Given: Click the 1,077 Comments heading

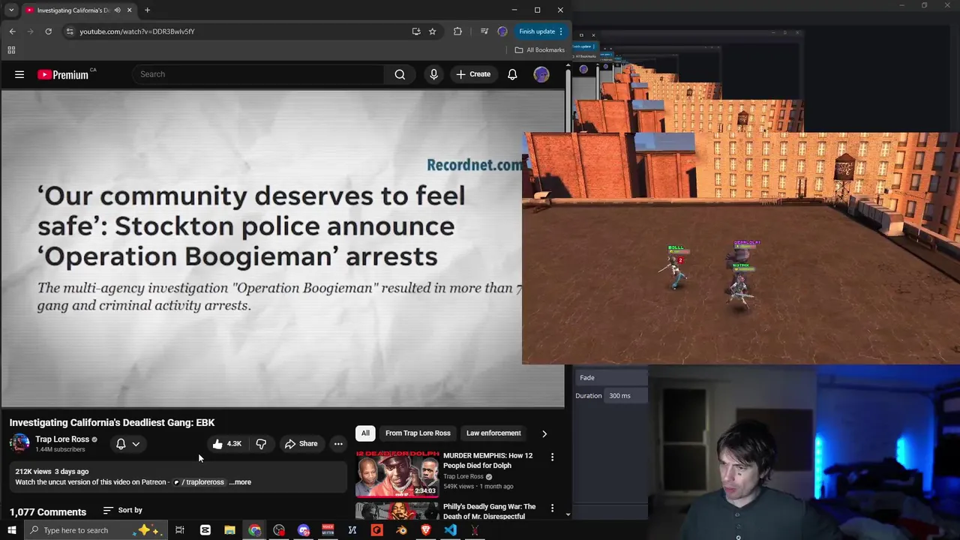Looking at the screenshot, I should coord(48,512).
